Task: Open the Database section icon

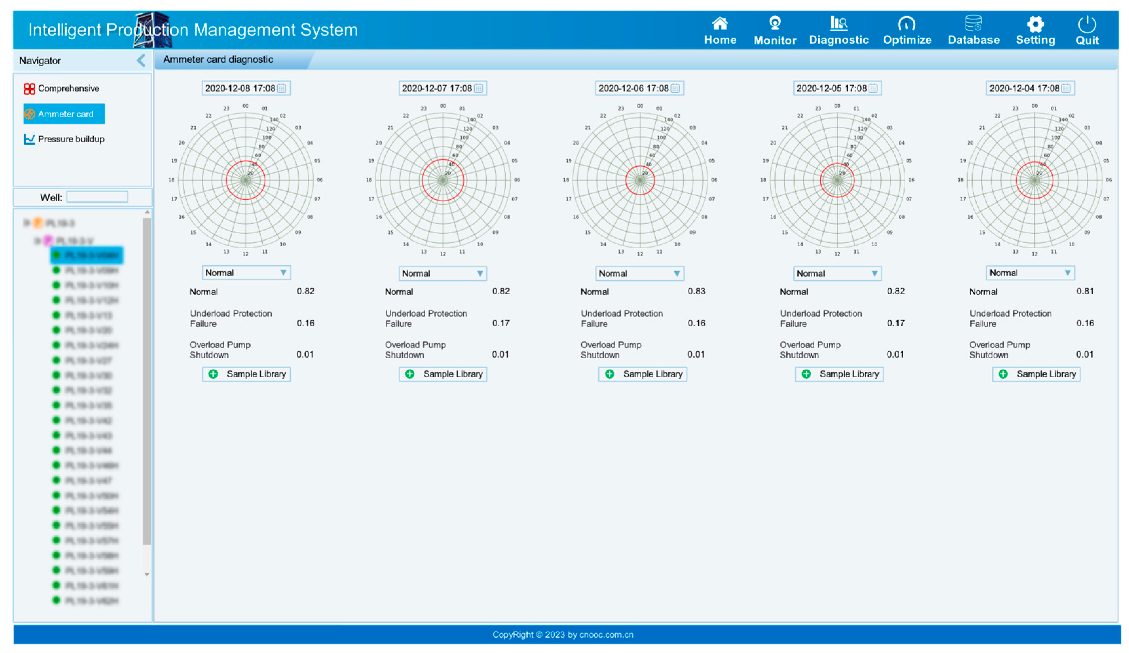Action: 974,23
